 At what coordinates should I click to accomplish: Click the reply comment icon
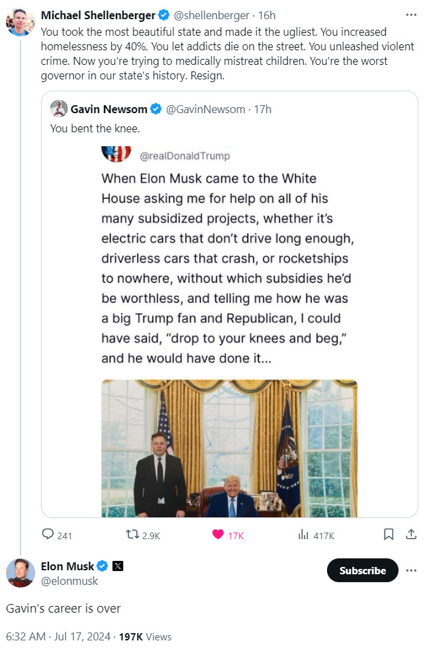(x=48, y=535)
